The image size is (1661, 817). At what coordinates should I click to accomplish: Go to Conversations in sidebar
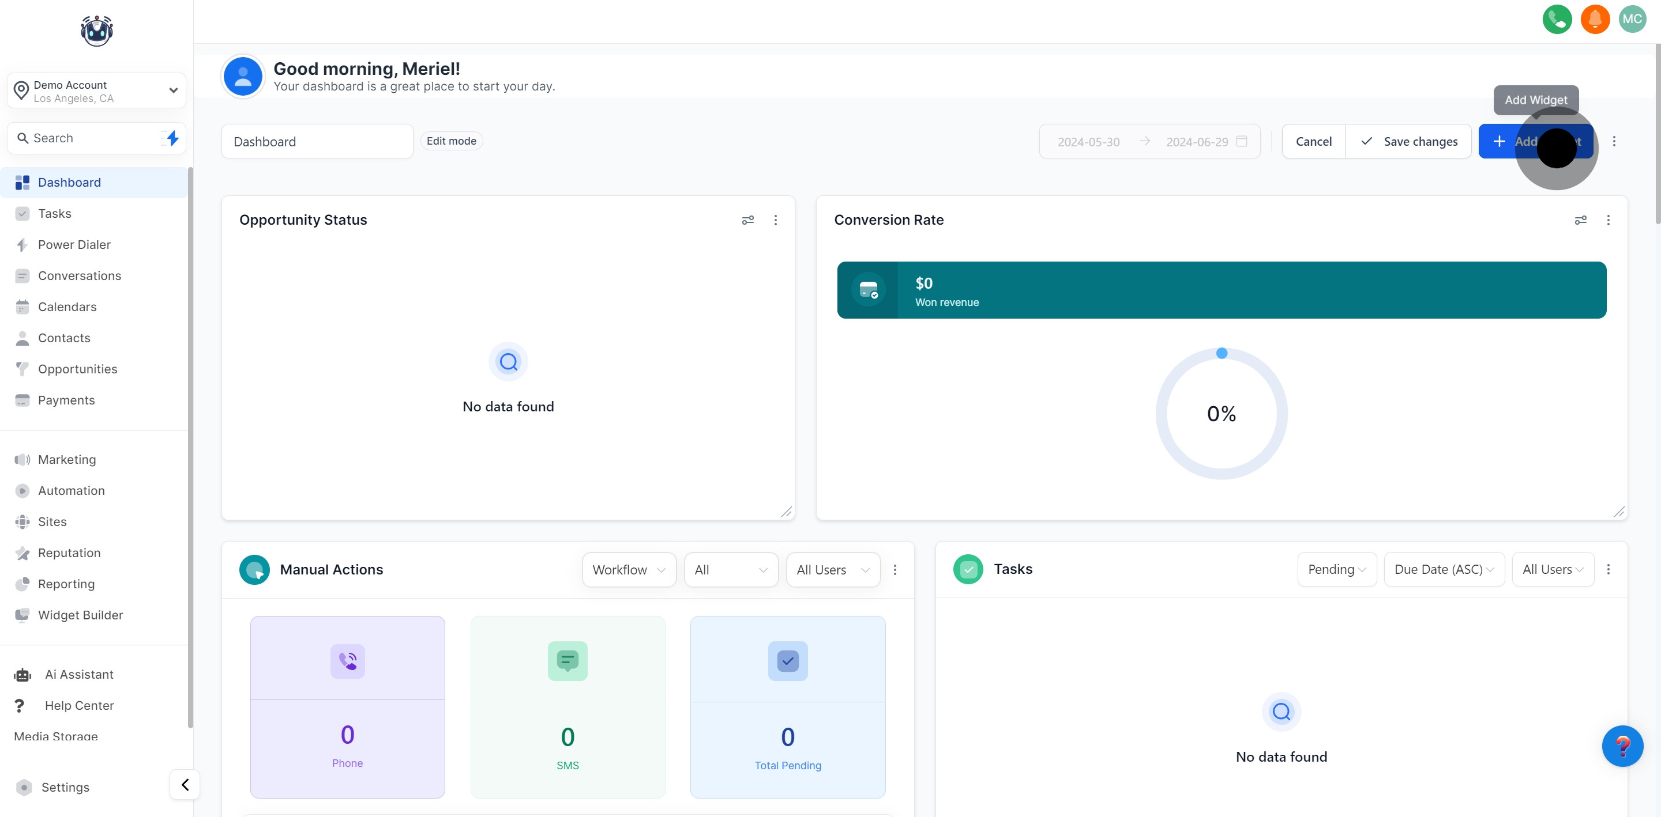point(80,276)
